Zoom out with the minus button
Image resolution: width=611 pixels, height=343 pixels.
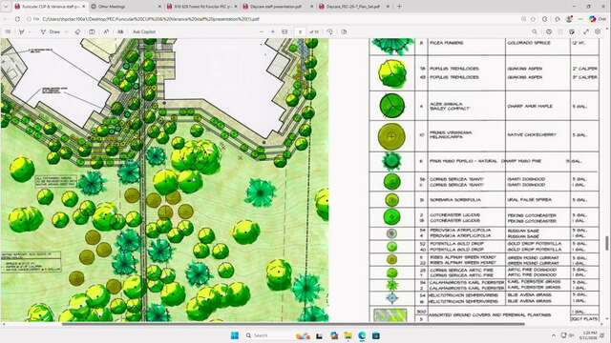(x=262, y=31)
